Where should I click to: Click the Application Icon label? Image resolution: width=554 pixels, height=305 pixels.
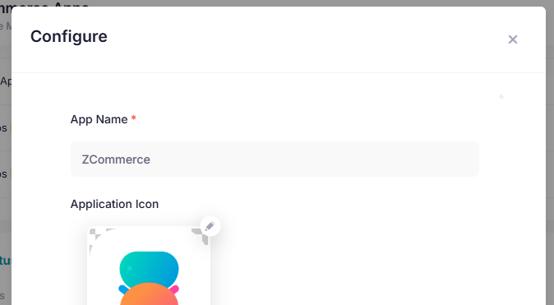point(114,204)
